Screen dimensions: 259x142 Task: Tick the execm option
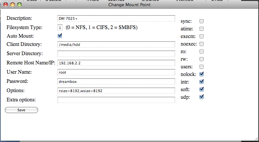(202, 36)
